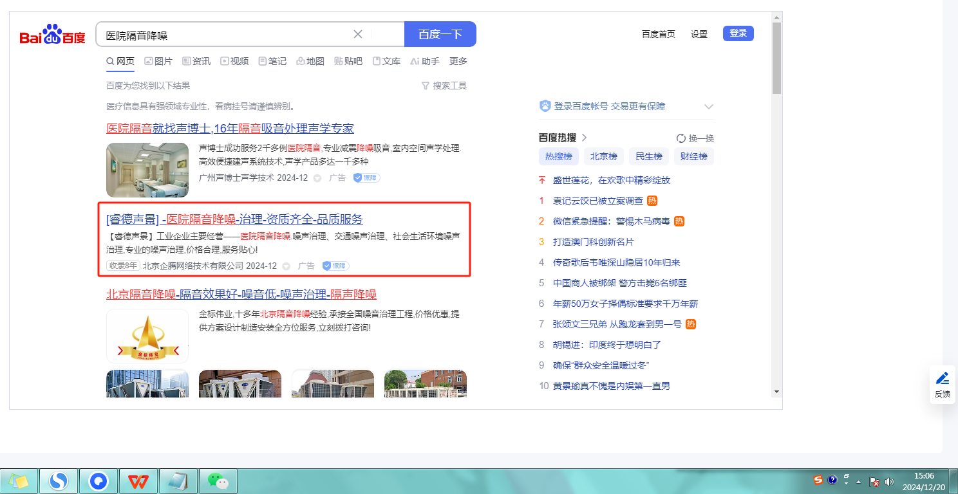Expand the 登录百度帐号 panel chevron
Screen dimensions: 958x494
pyautogui.click(x=709, y=107)
